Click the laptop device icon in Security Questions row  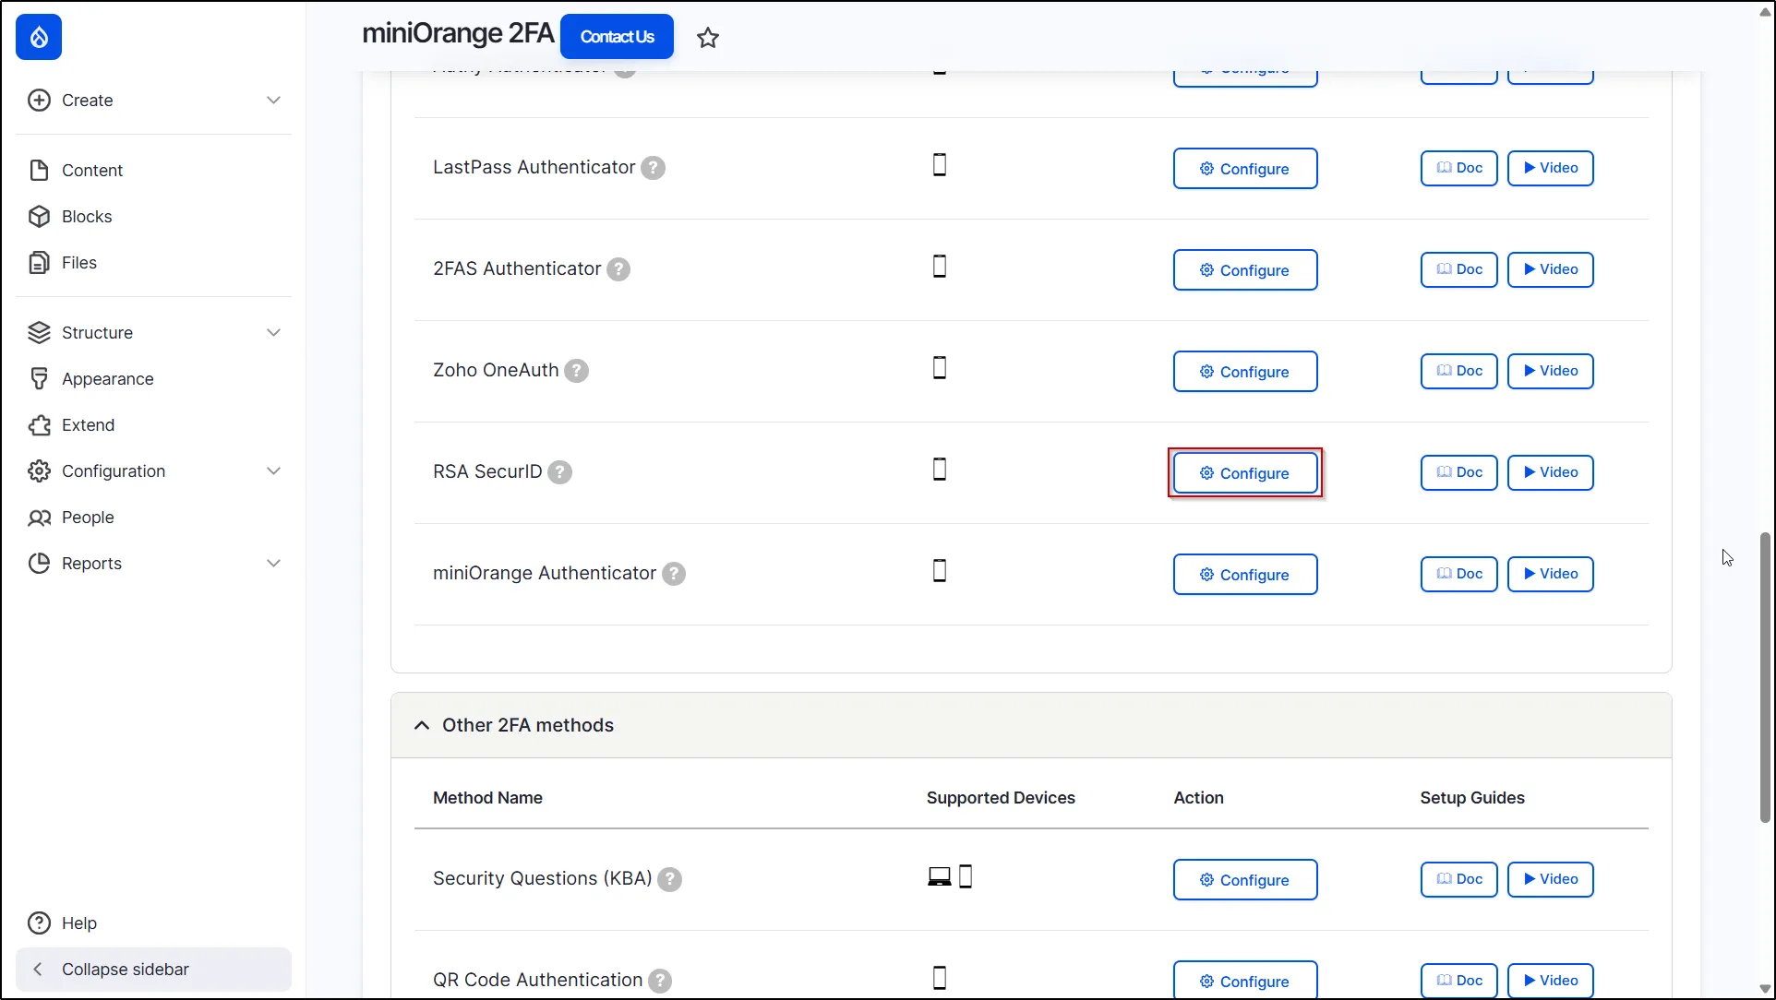pos(940,876)
